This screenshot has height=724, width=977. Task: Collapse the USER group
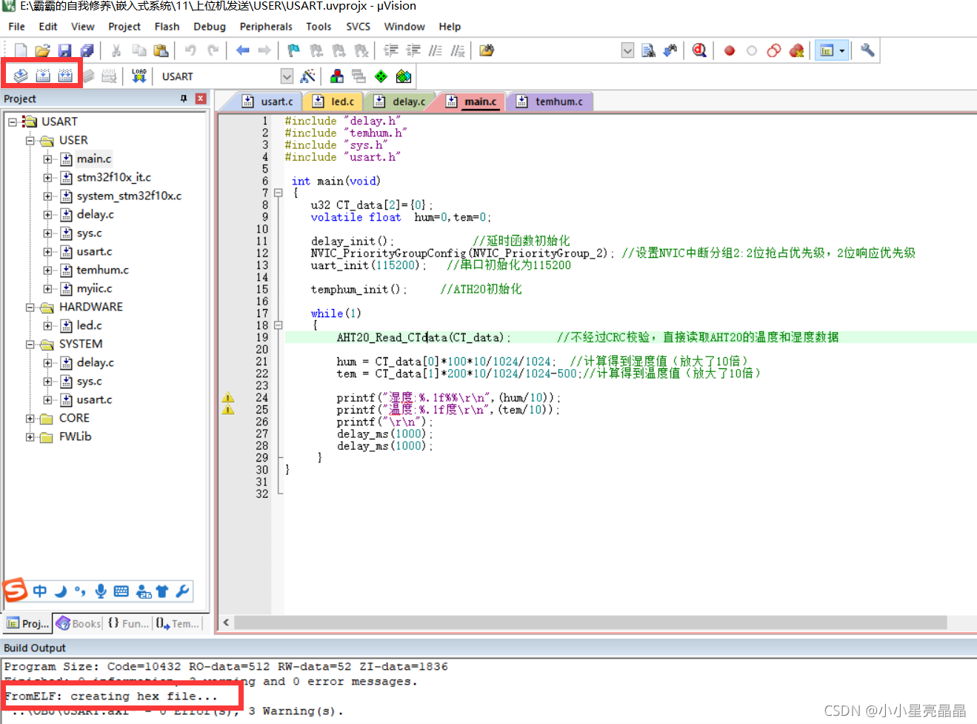tap(30, 140)
